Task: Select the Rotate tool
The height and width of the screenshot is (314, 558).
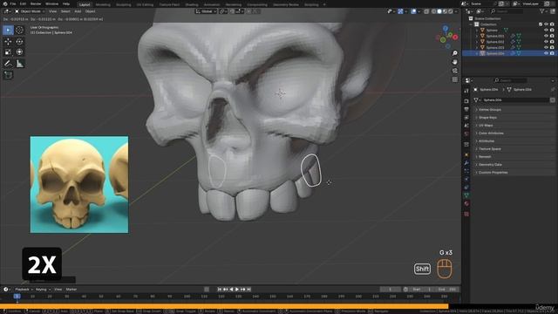Action: (19, 42)
